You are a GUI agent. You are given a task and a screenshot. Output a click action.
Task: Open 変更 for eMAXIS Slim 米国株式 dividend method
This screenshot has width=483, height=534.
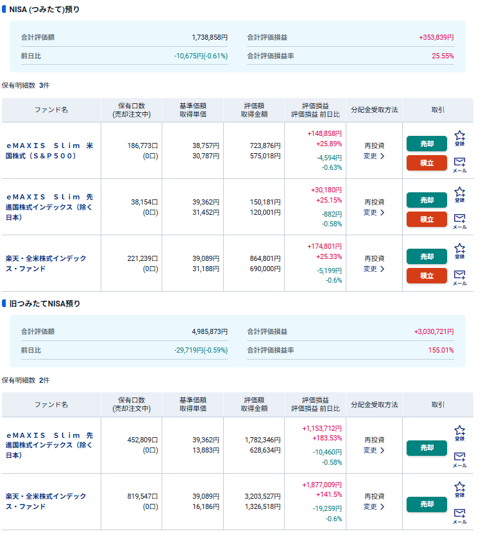pyautogui.click(x=374, y=156)
